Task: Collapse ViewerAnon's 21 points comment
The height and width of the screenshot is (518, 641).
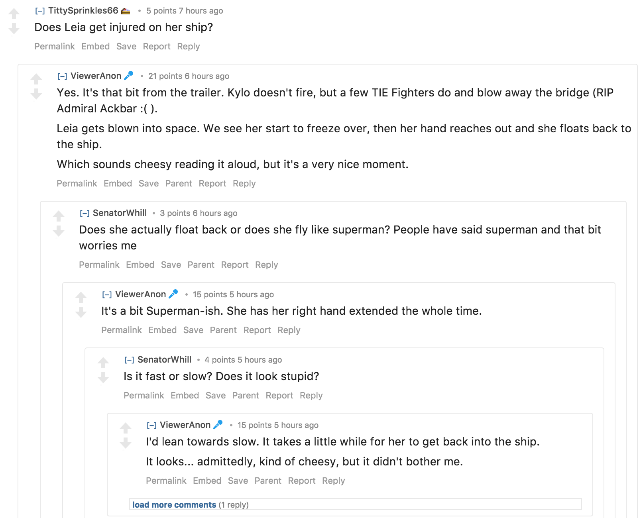Action: 62,77
